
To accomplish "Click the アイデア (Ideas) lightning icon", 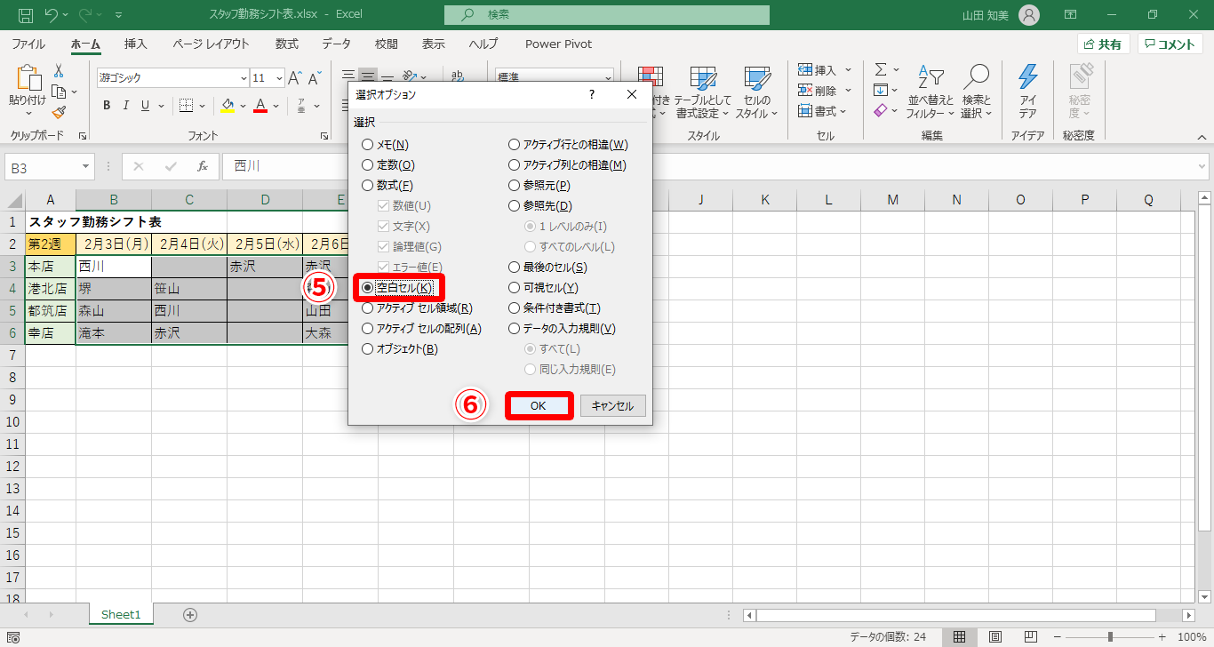I will (x=1027, y=92).
